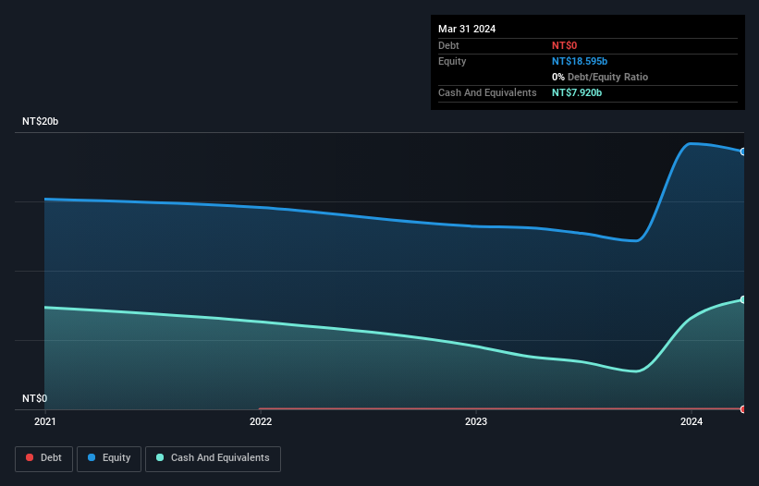This screenshot has width=759, height=486.
Task: Click the red Debt legend dot
Action: (x=30, y=457)
